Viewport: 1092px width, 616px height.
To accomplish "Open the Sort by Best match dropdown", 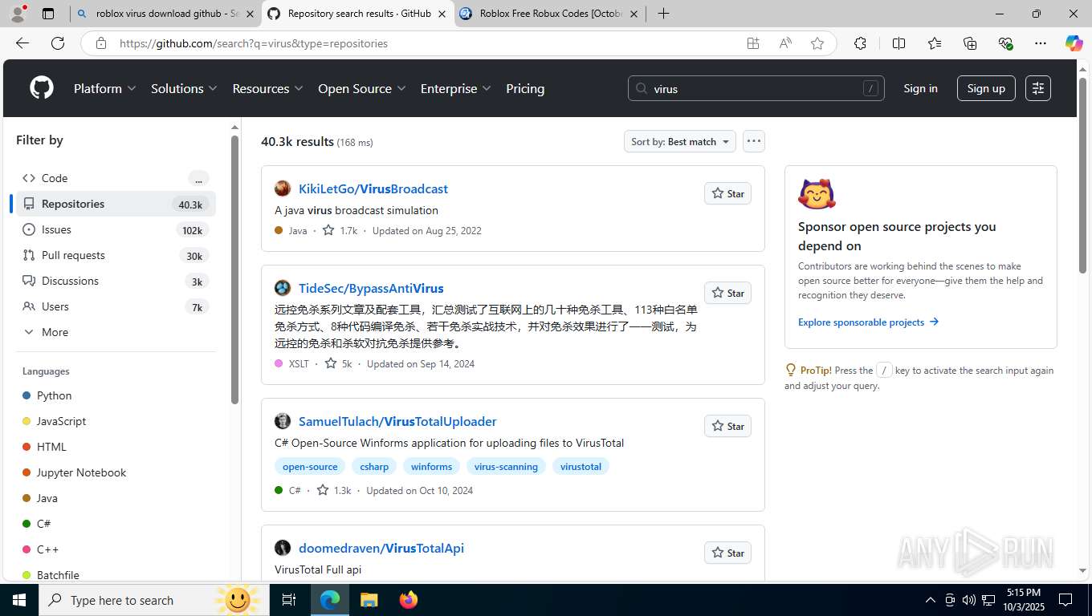I will pyautogui.click(x=680, y=141).
